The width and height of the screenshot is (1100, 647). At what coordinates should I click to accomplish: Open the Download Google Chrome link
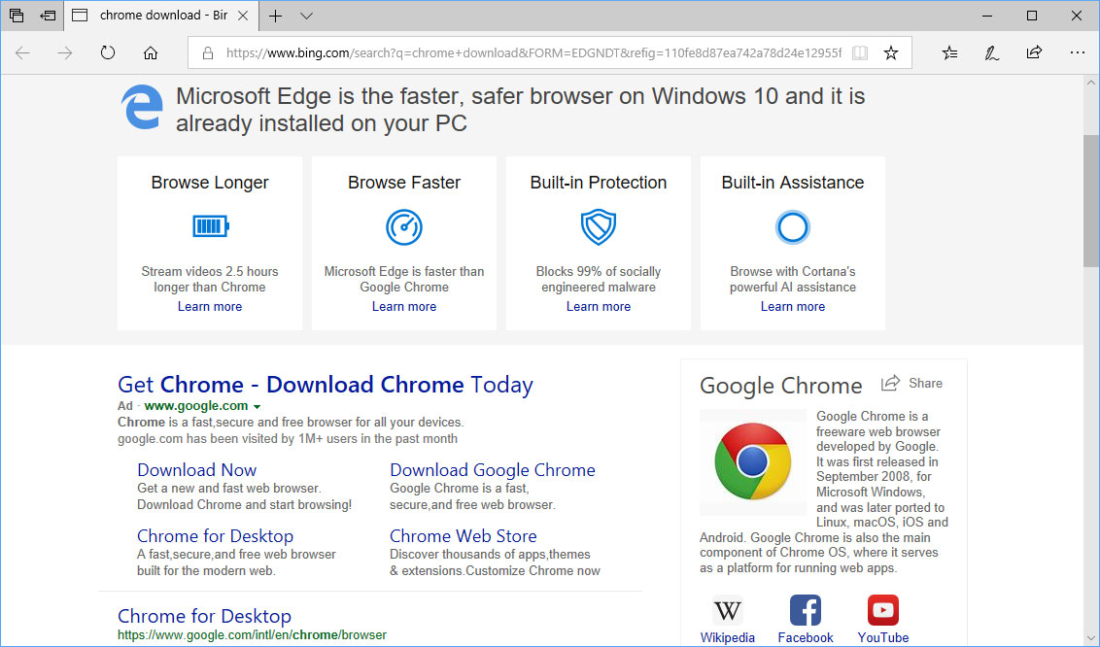[493, 469]
